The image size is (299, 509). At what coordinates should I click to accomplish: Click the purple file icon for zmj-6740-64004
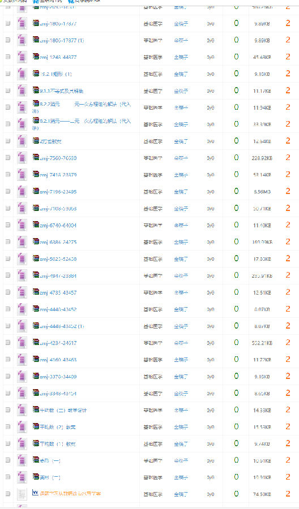tap(22, 225)
